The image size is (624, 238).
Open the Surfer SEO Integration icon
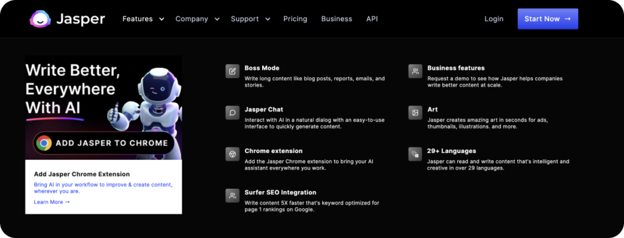[x=232, y=195]
